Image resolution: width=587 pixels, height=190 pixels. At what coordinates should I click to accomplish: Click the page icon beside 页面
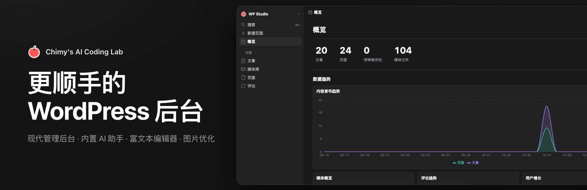(x=243, y=78)
